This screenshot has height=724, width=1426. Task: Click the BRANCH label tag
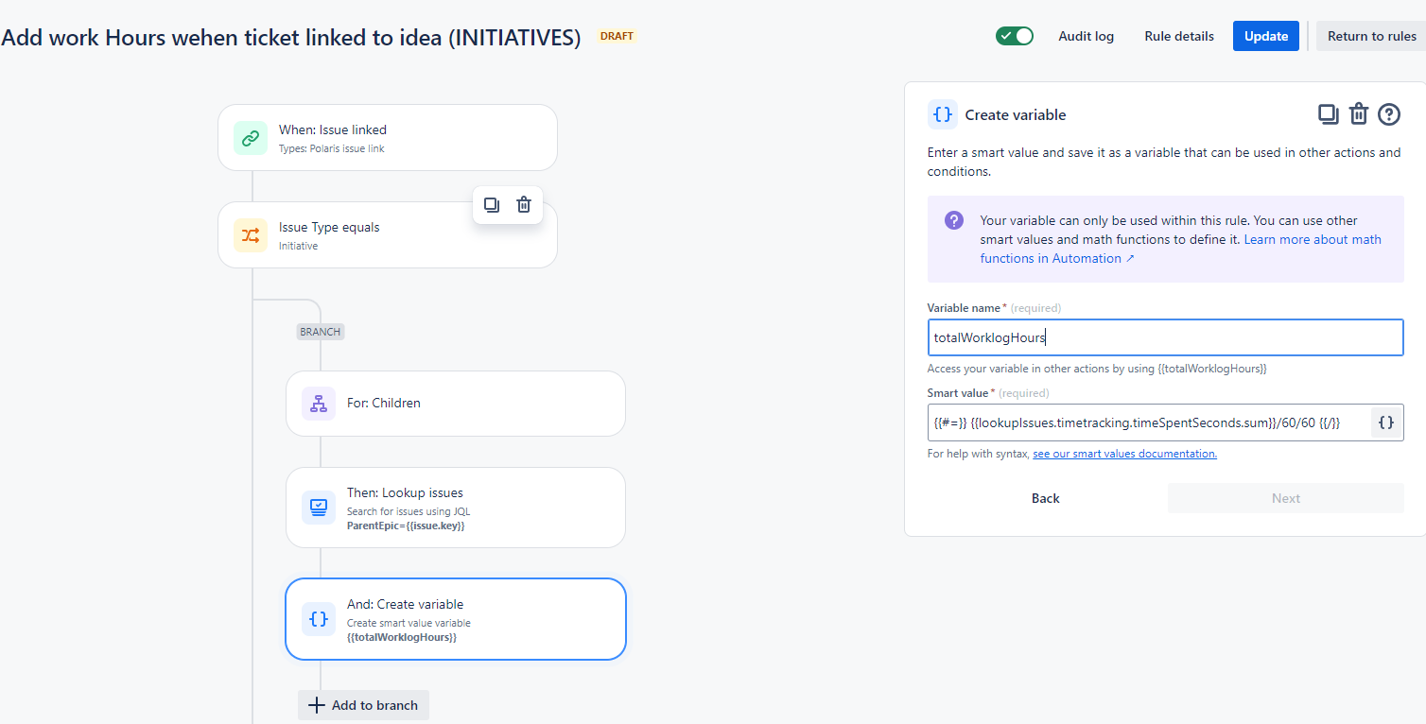point(321,332)
